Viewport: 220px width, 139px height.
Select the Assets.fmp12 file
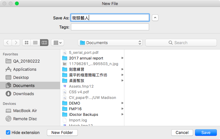point(93,86)
